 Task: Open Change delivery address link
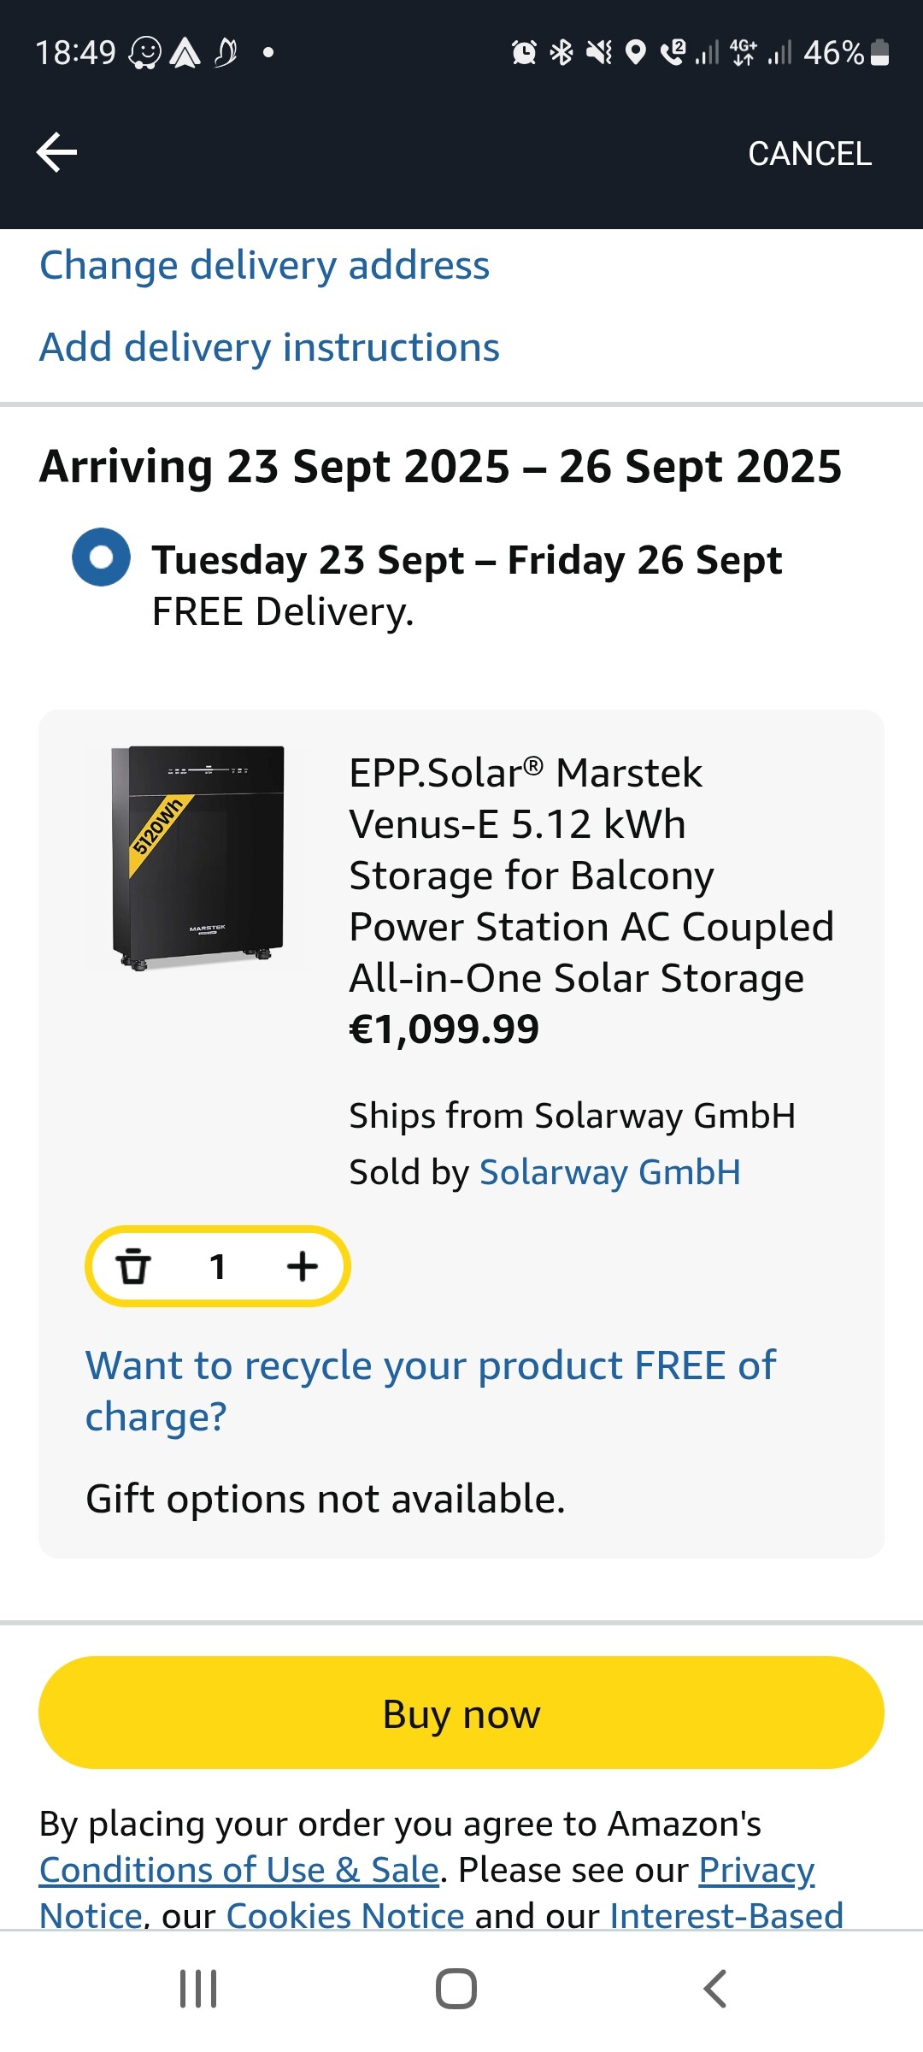pos(265,265)
